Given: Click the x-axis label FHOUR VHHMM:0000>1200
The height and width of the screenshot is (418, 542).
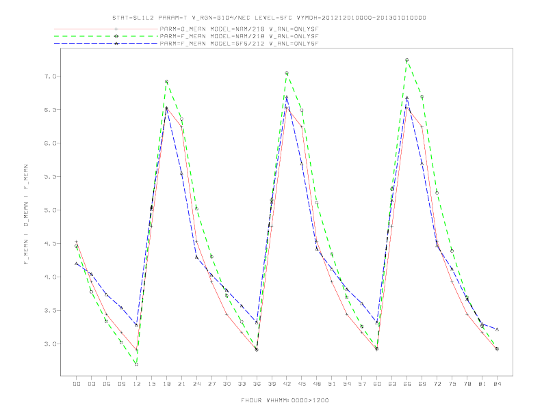Looking at the screenshot, I should (285, 400).
